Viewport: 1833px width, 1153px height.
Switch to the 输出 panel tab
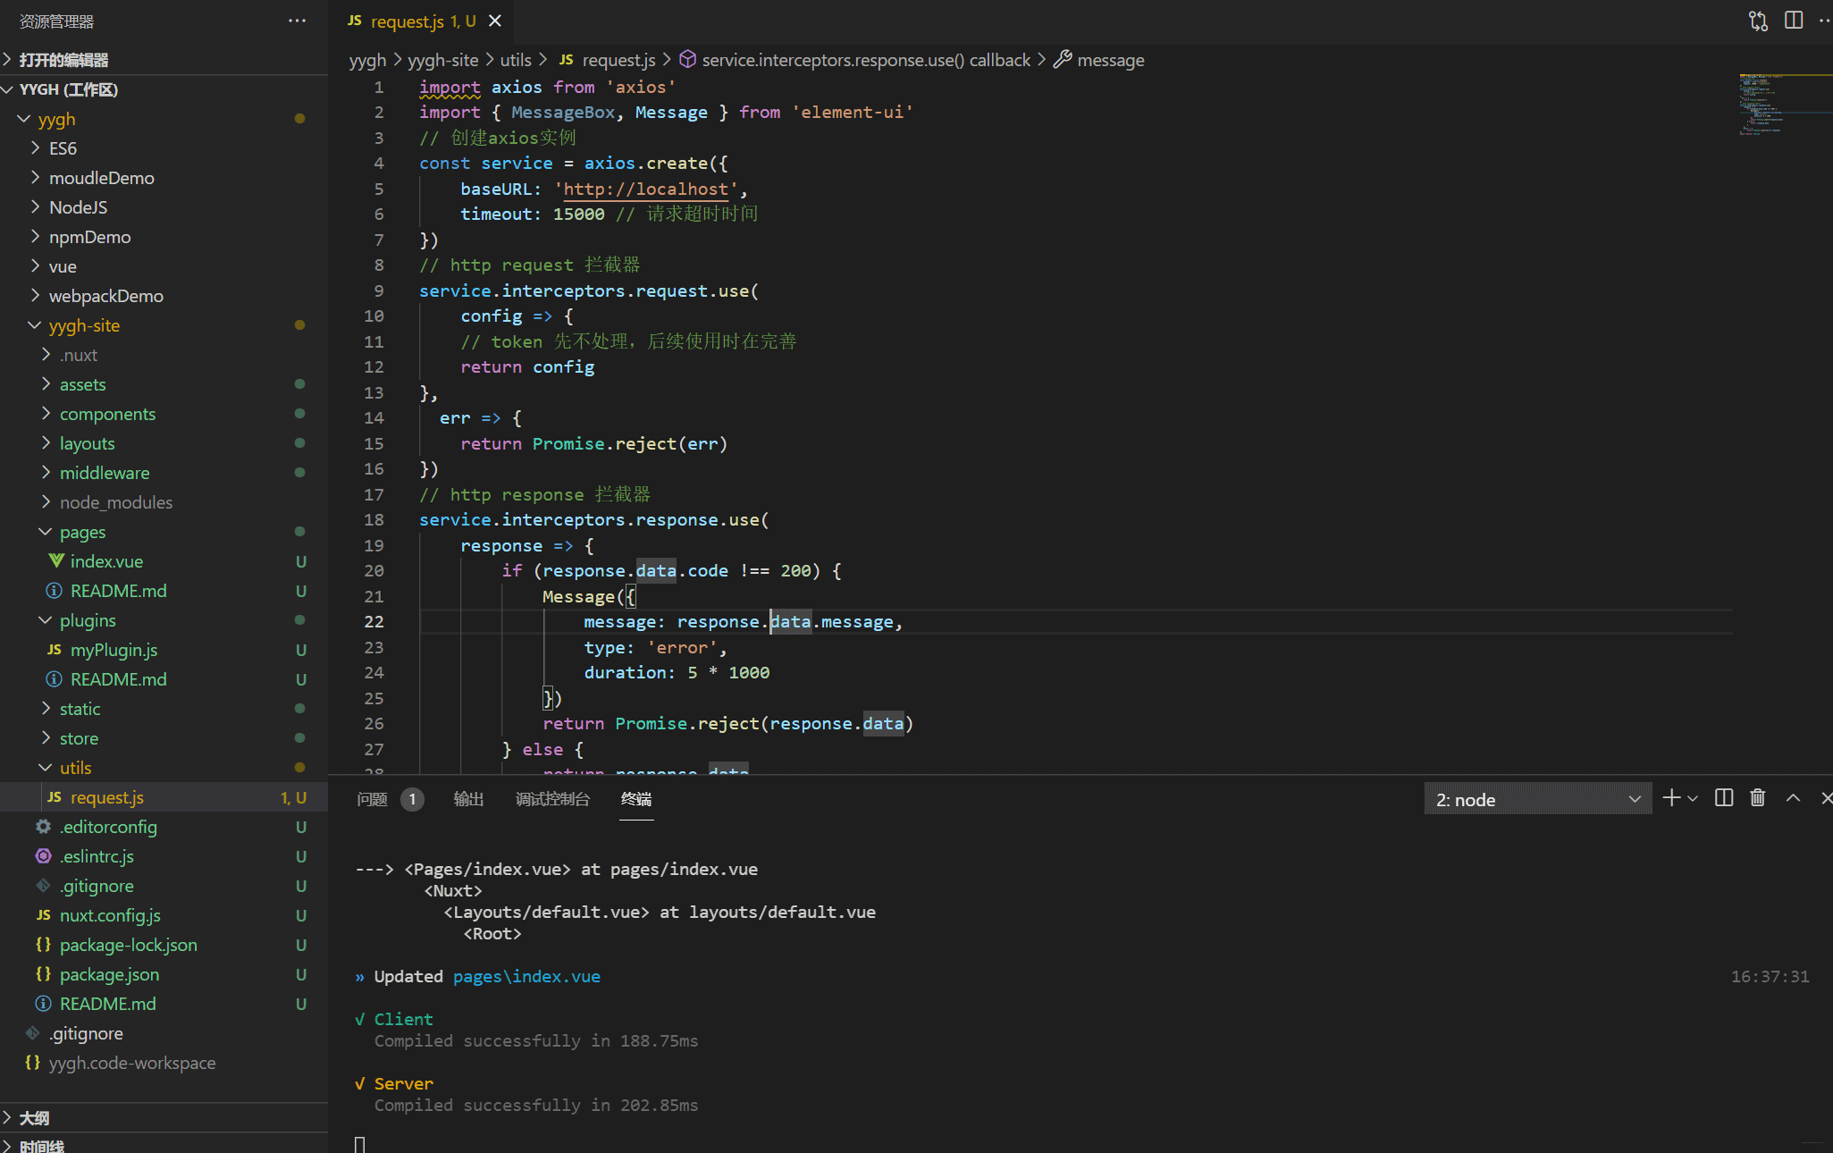pyautogui.click(x=468, y=799)
